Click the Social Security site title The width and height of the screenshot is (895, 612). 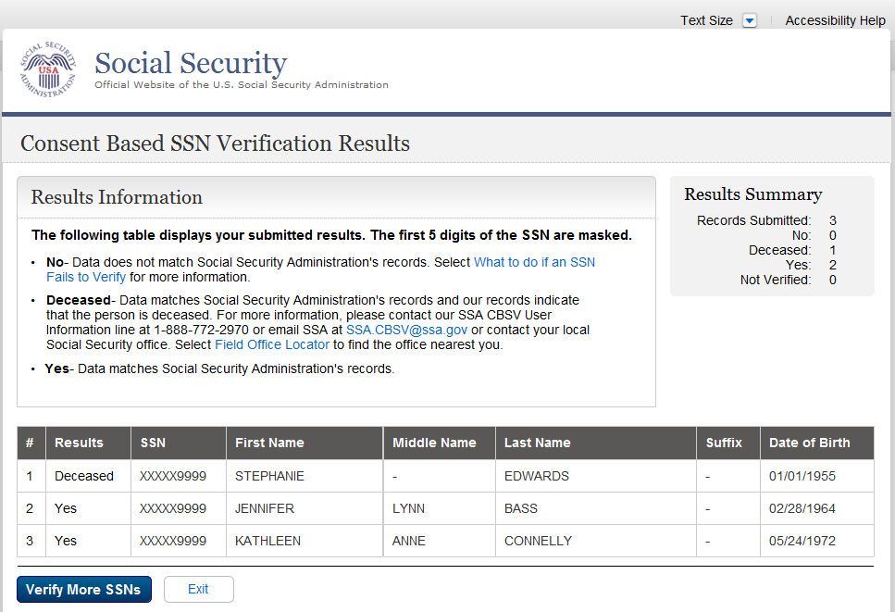coord(191,64)
